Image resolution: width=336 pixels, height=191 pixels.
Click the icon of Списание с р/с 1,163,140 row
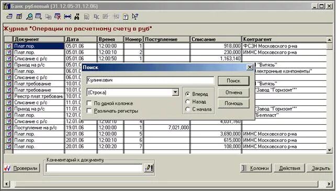(x=8, y=59)
